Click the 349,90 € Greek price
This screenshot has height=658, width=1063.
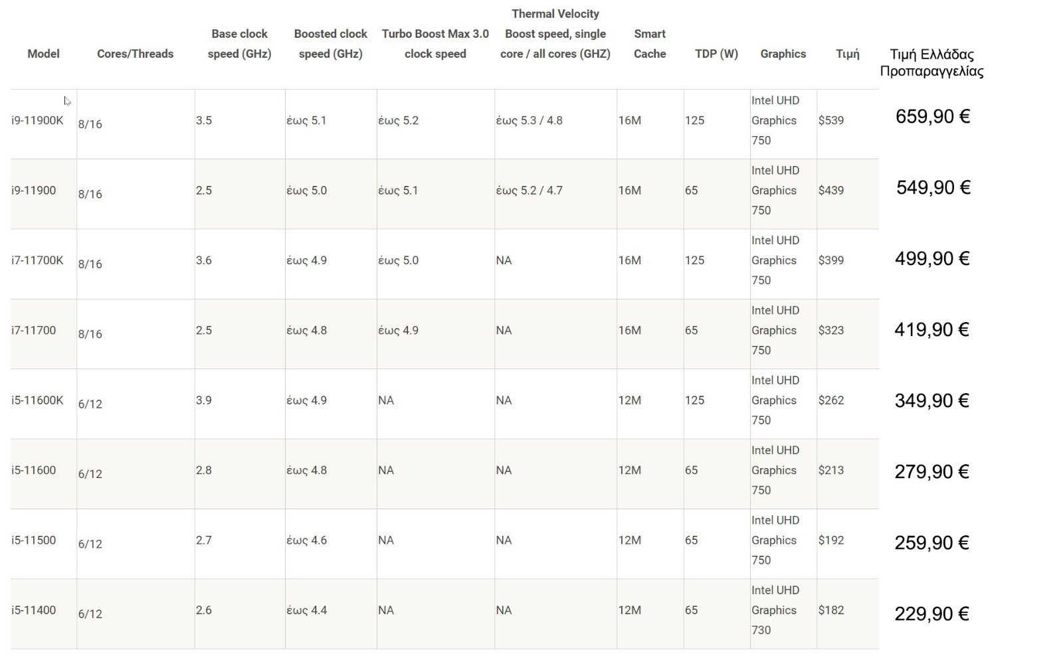[932, 401]
